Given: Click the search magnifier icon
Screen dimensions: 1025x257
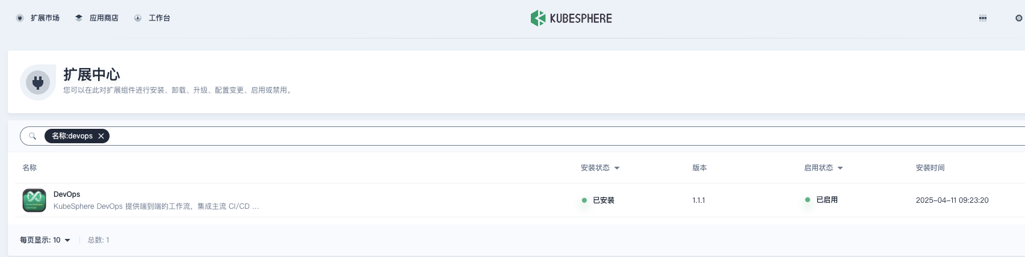Looking at the screenshot, I should (x=33, y=136).
